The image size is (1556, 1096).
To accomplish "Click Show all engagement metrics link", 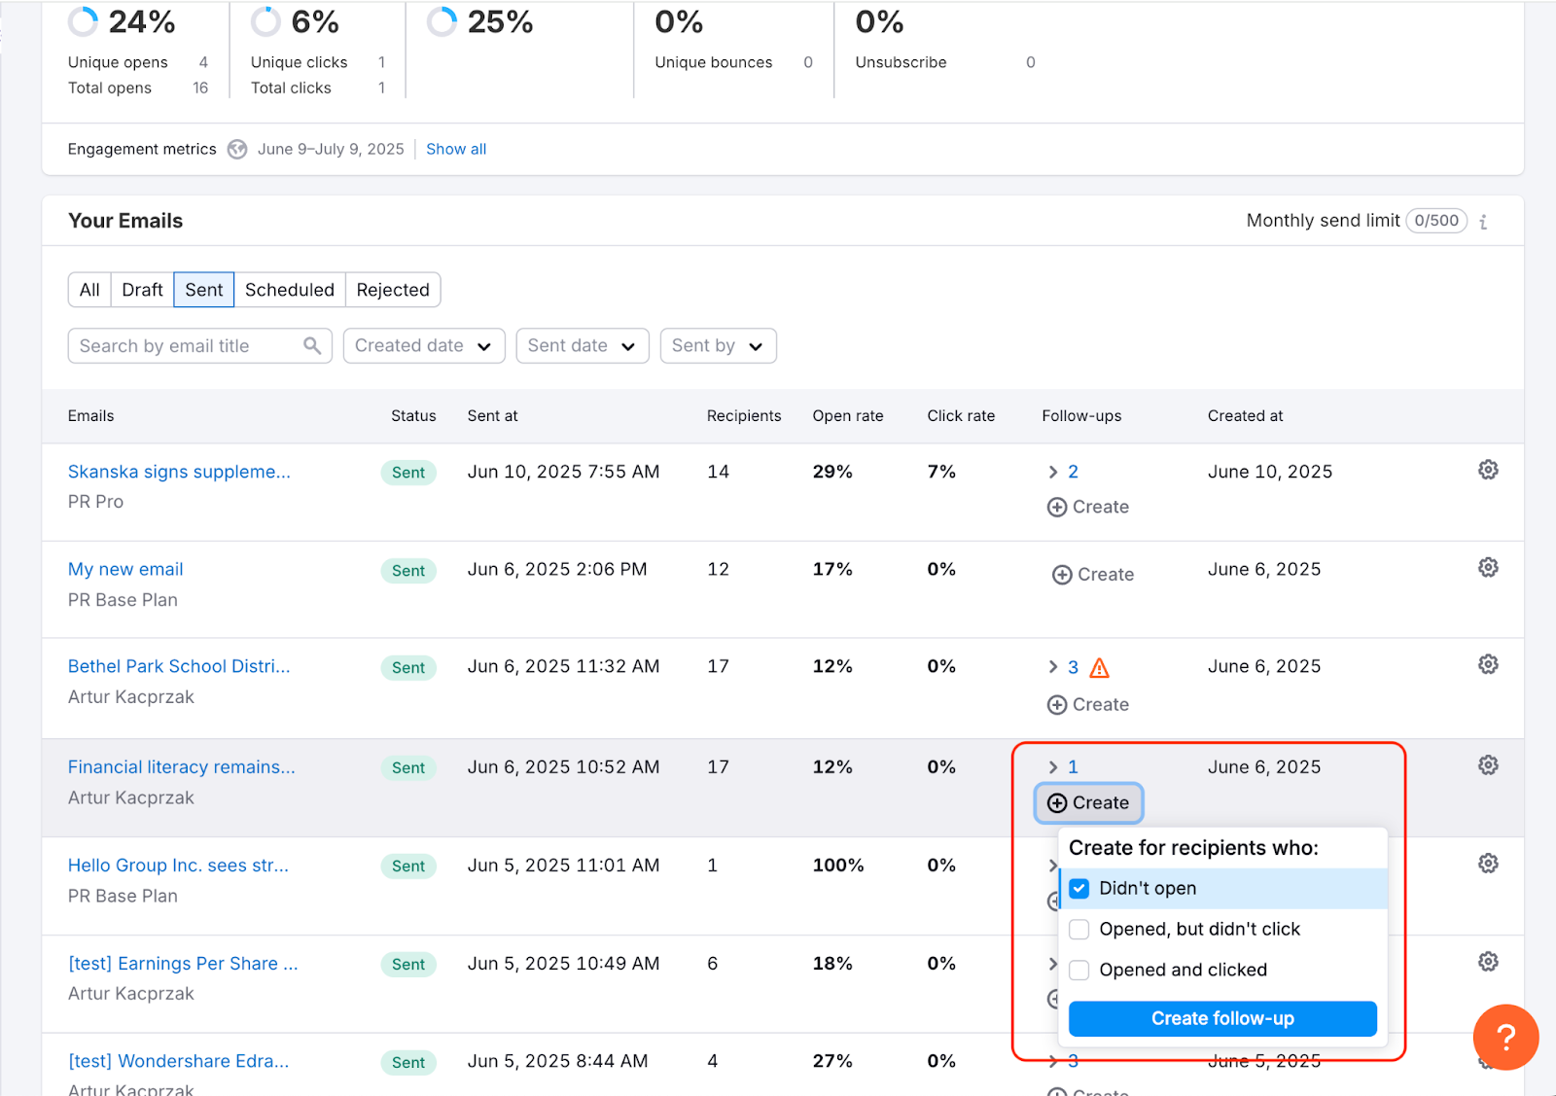I will 455,150.
